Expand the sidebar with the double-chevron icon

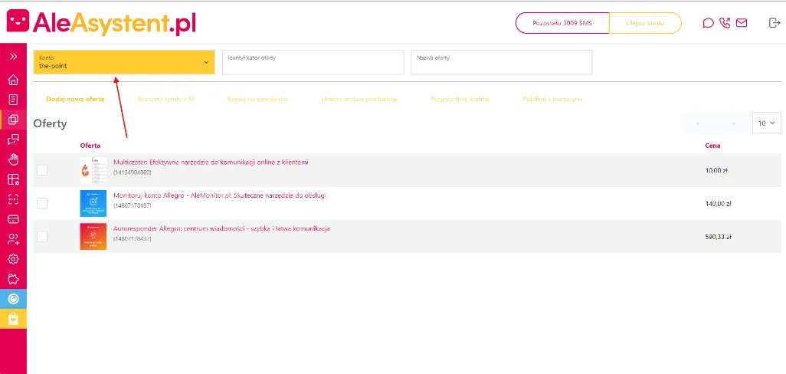[13, 56]
